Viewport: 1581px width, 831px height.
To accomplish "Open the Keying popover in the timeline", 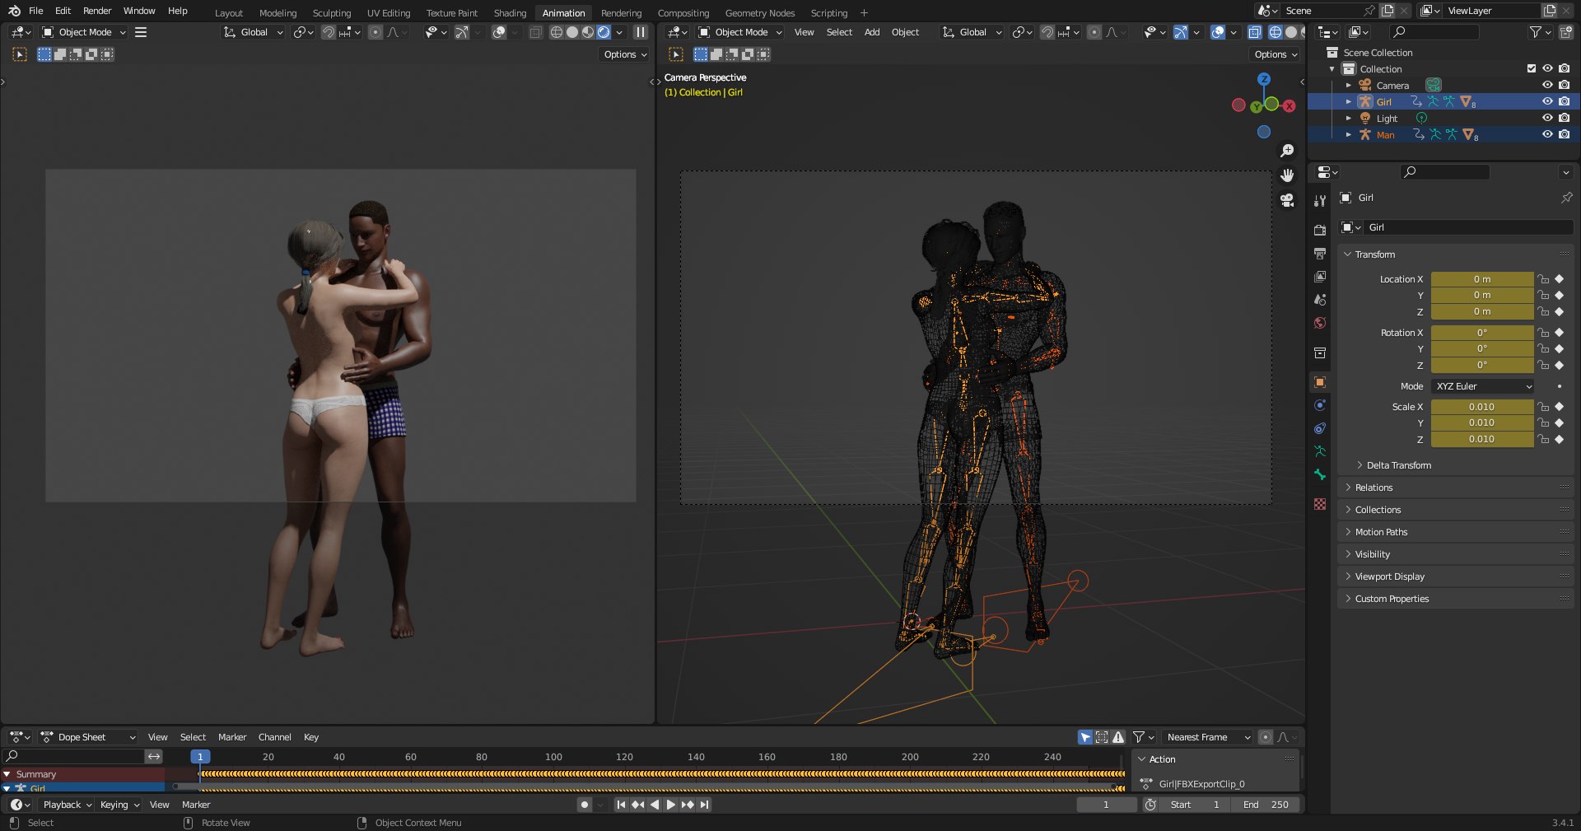I will click(x=119, y=805).
